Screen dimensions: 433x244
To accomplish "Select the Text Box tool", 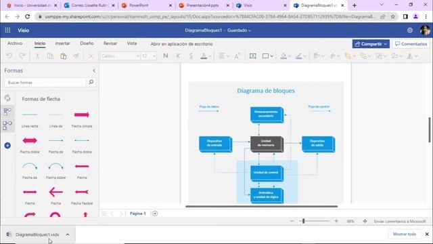I will (252, 56).
